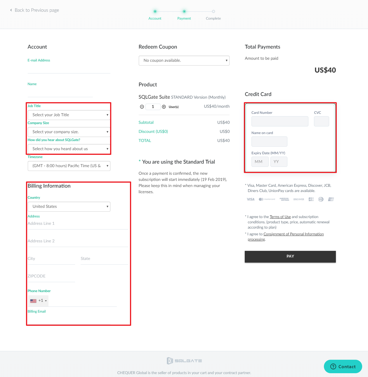This screenshot has width=368, height=377.
Task: Focus the State field
Action: click(105, 259)
